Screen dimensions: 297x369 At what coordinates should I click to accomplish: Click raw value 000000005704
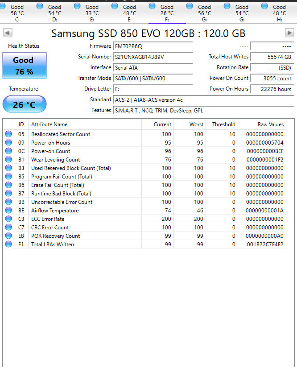(x=265, y=143)
